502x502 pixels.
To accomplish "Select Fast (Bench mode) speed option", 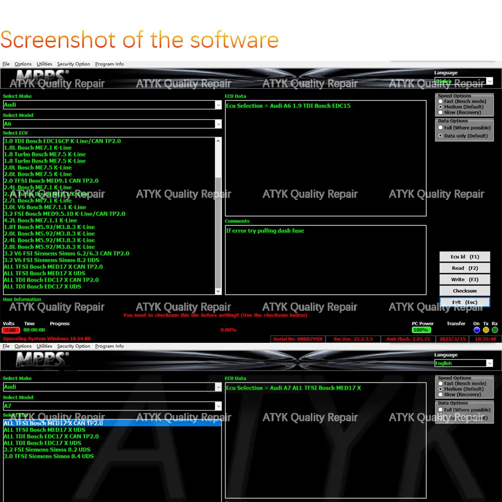I will 441,101.
